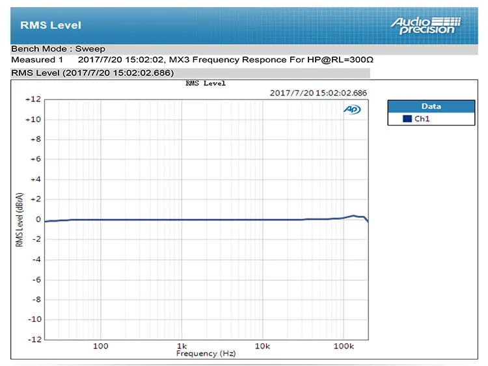488x366 pixels.
Task: Select the Ch1 legend label
Action: click(422, 118)
